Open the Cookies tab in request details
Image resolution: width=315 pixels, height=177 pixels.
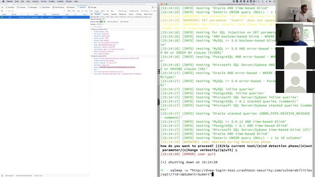106,14
